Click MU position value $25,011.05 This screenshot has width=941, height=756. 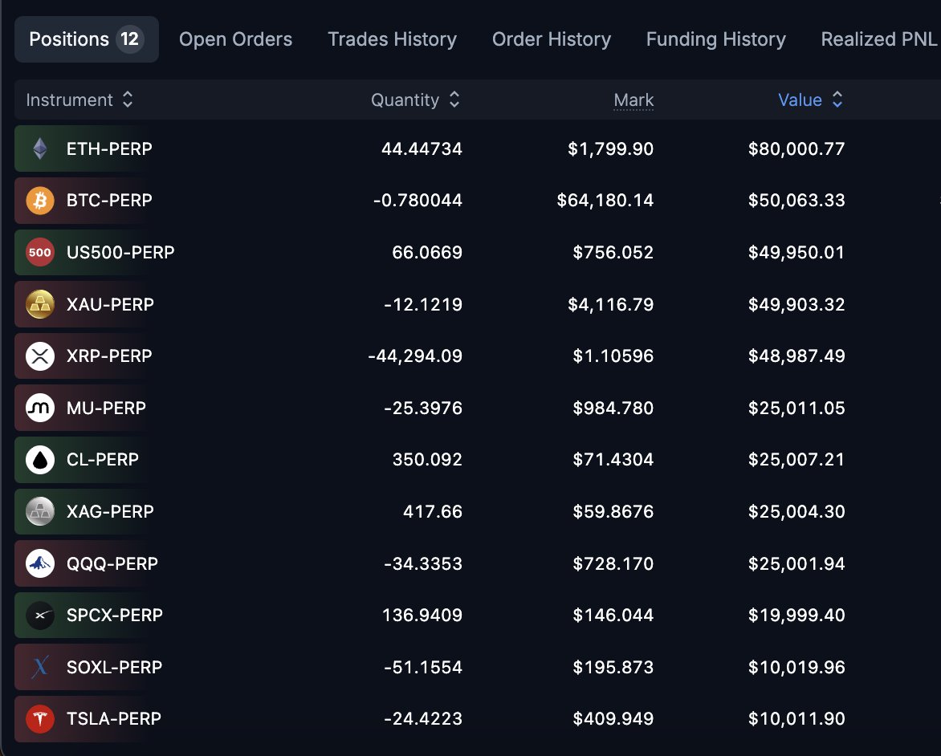[x=796, y=408]
